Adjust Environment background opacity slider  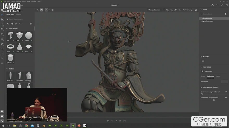point(202,94)
